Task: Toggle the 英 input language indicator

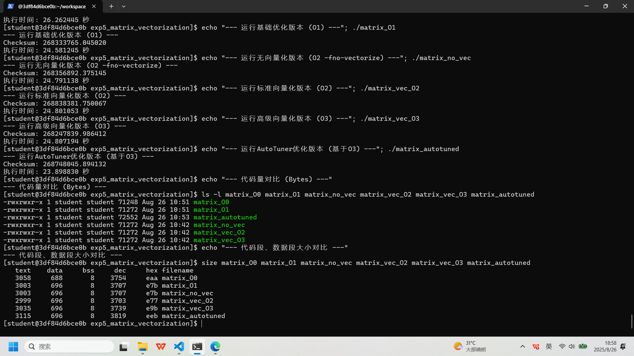Action: (x=549, y=346)
